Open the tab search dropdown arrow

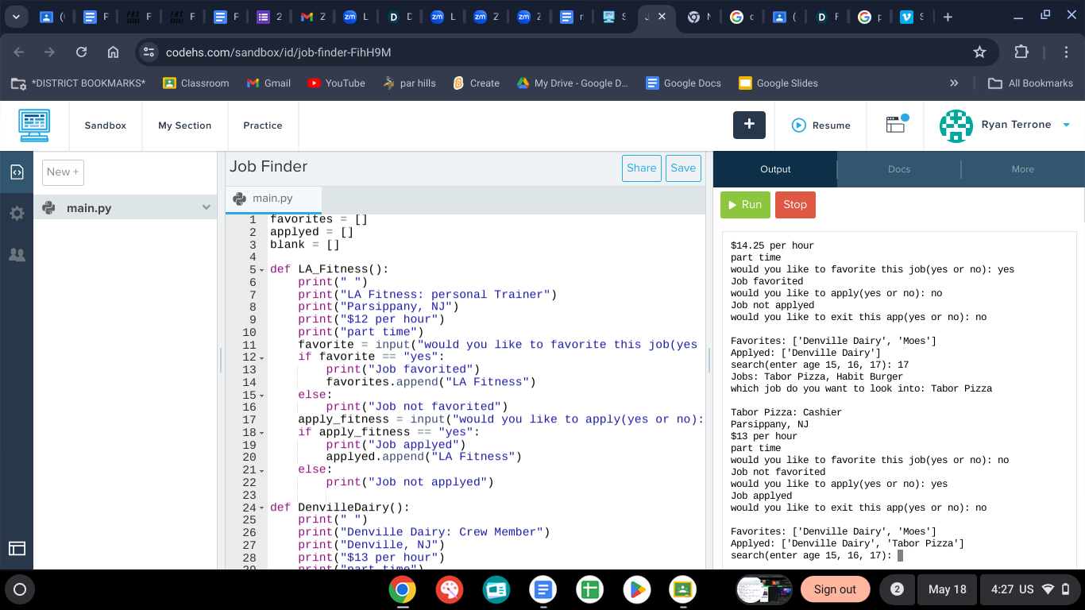[15, 17]
